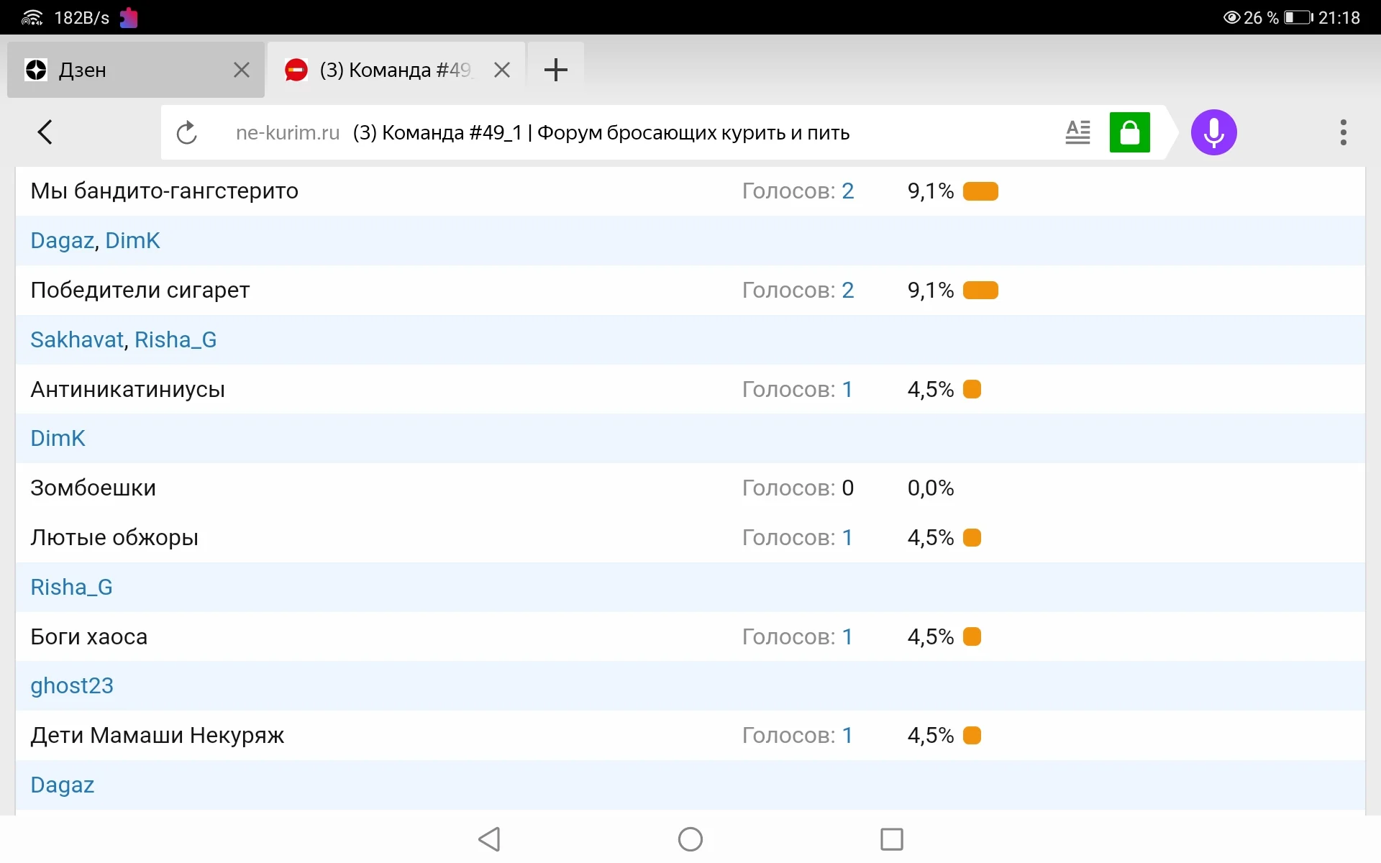The height and width of the screenshot is (863, 1381).
Task: Close the Дзен tab
Action: (241, 69)
